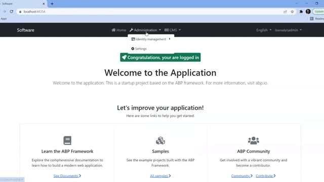Click the 'Samples' heading
The width and height of the screenshot is (324, 182).
pyautogui.click(x=160, y=151)
